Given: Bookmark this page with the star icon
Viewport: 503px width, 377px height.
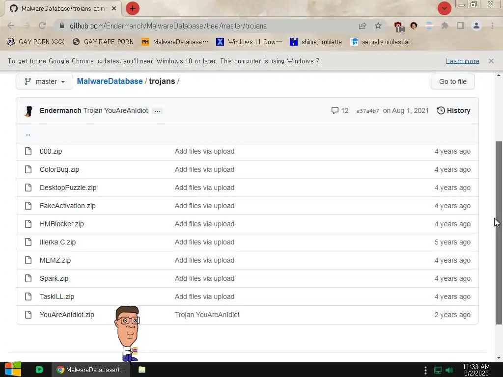Looking at the screenshot, I should coord(378,26).
